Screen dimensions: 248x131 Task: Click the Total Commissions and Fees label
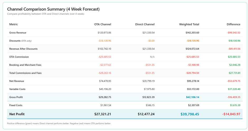click(25, 73)
